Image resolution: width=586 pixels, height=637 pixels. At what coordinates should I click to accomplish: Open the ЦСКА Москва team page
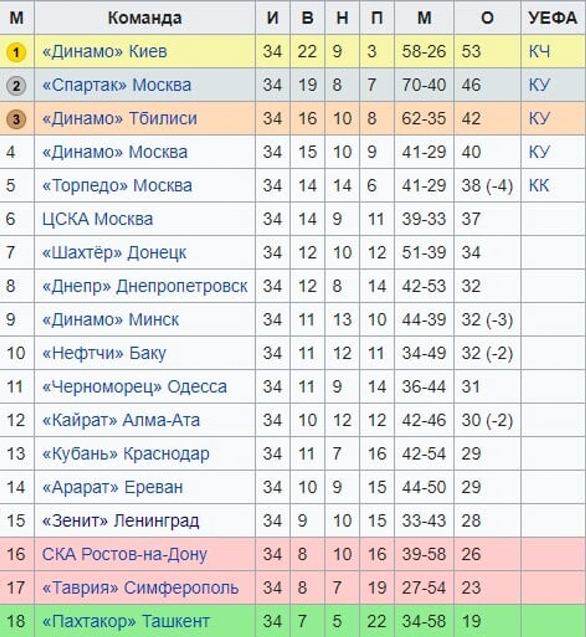click(x=98, y=219)
